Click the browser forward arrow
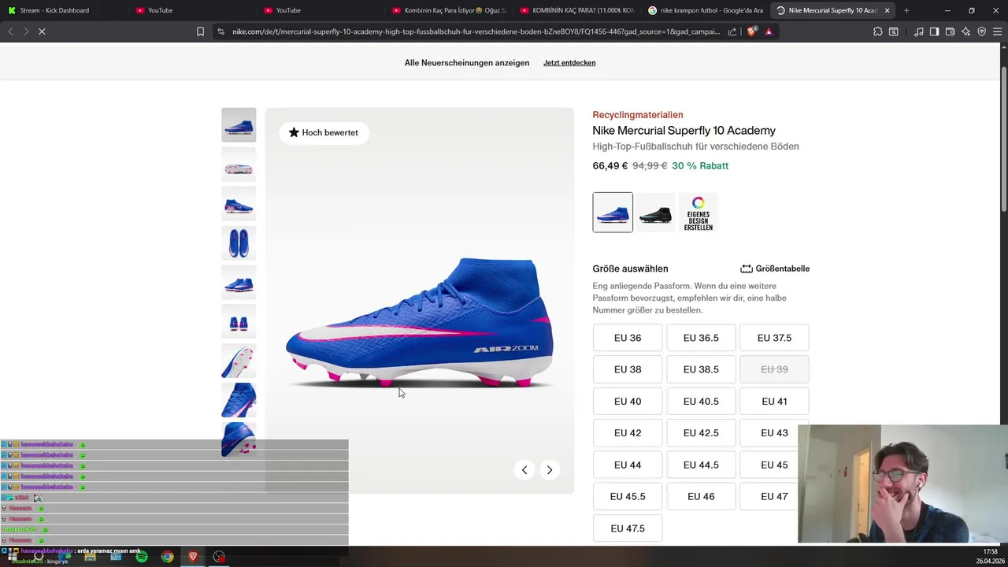1008x567 pixels. pyautogui.click(x=26, y=31)
